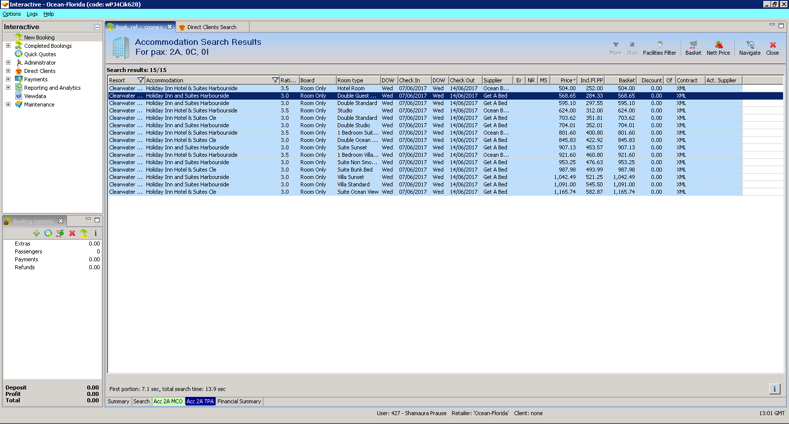Open the Financial Summary tab

[239, 401]
